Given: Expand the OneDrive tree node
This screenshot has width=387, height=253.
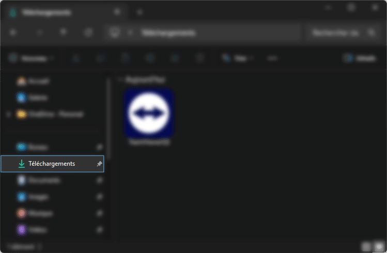Looking at the screenshot, I should [8, 114].
